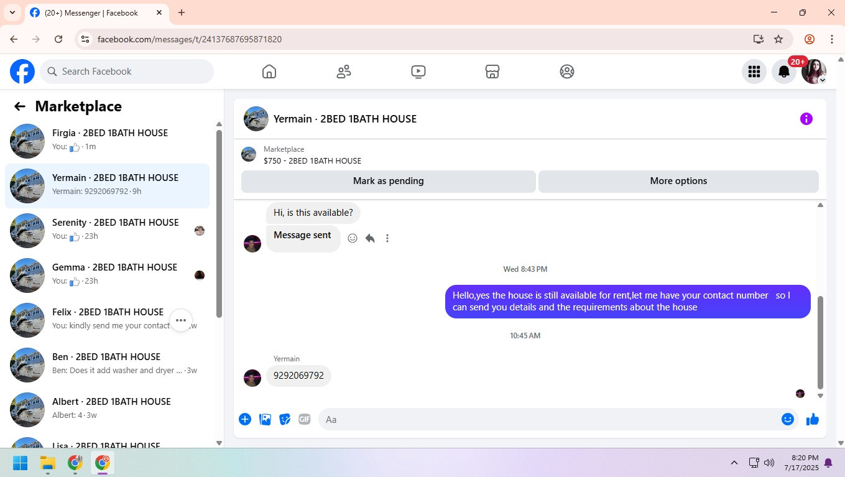845x477 pixels.
Task: Go back in browser history
Action: [x=14, y=39]
